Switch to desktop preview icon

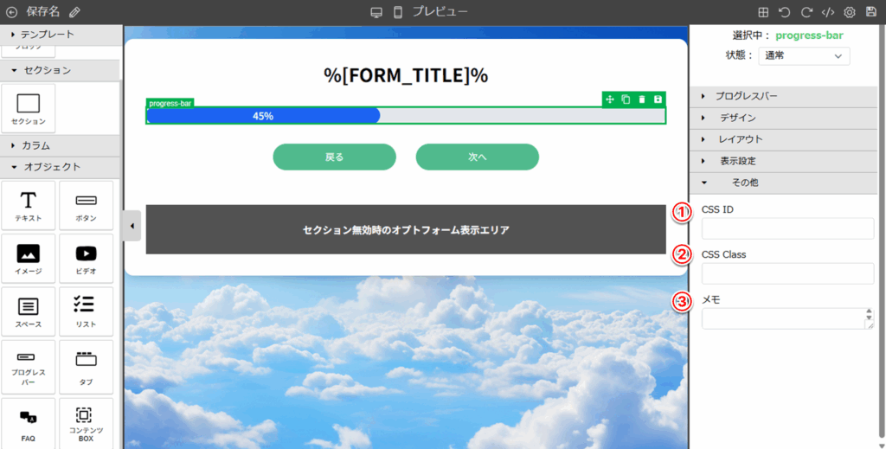tap(376, 12)
